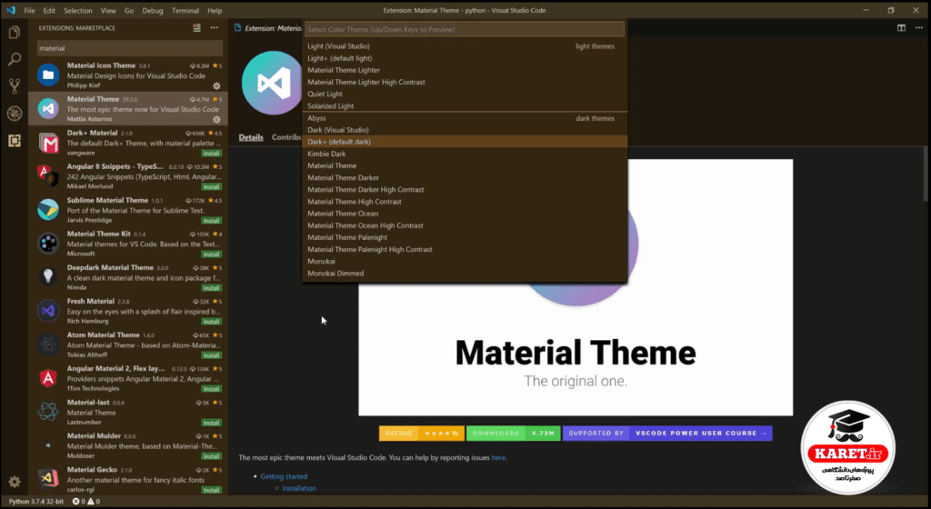Open the Installation link
The image size is (931, 509).
299,488
